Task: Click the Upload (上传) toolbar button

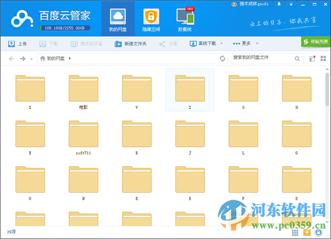Action: click(17, 44)
